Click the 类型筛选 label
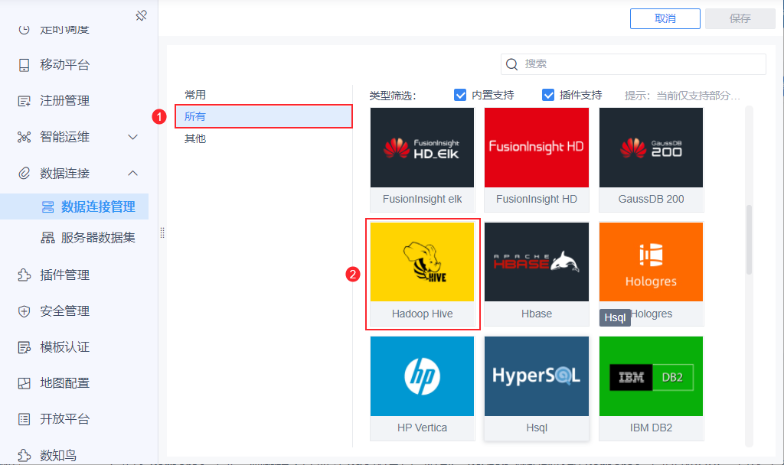This screenshot has height=465, width=784. (x=393, y=96)
